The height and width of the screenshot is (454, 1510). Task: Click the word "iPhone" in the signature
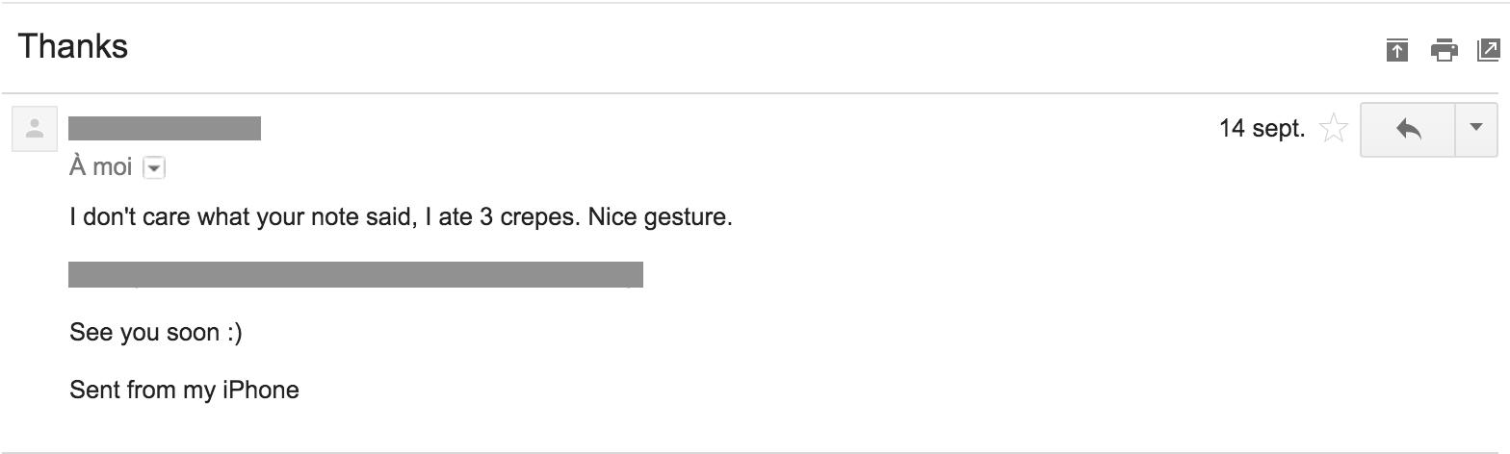click(x=260, y=391)
